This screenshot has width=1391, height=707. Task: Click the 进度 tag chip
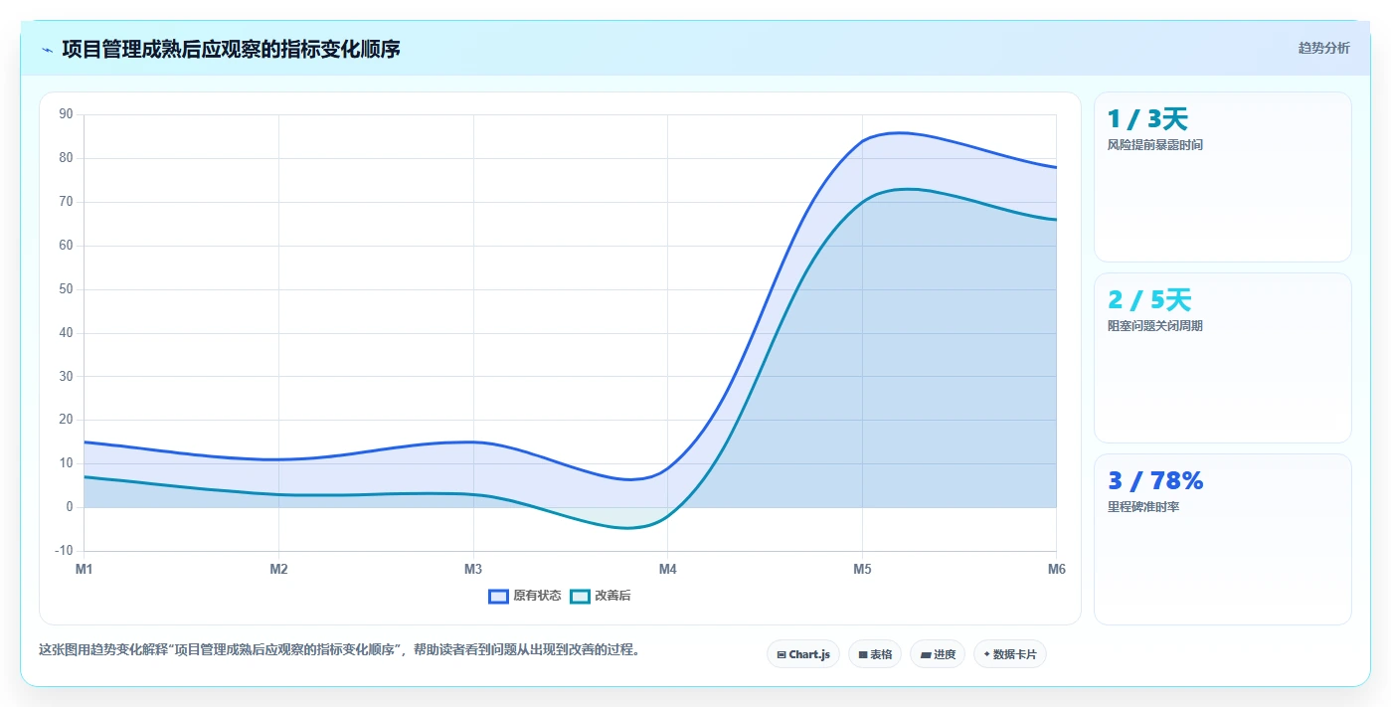(938, 654)
